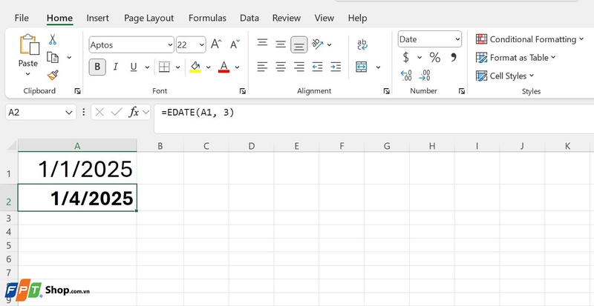Expand Accounting format options arrow
Screen dimensions: 594x306
click(x=420, y=58)
